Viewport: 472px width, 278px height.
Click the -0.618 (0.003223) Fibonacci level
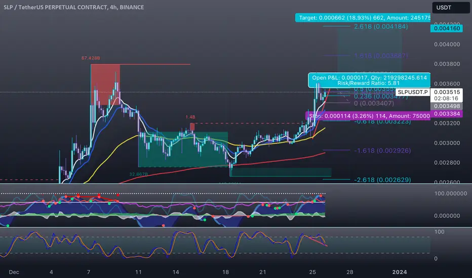tap(382, 122)
